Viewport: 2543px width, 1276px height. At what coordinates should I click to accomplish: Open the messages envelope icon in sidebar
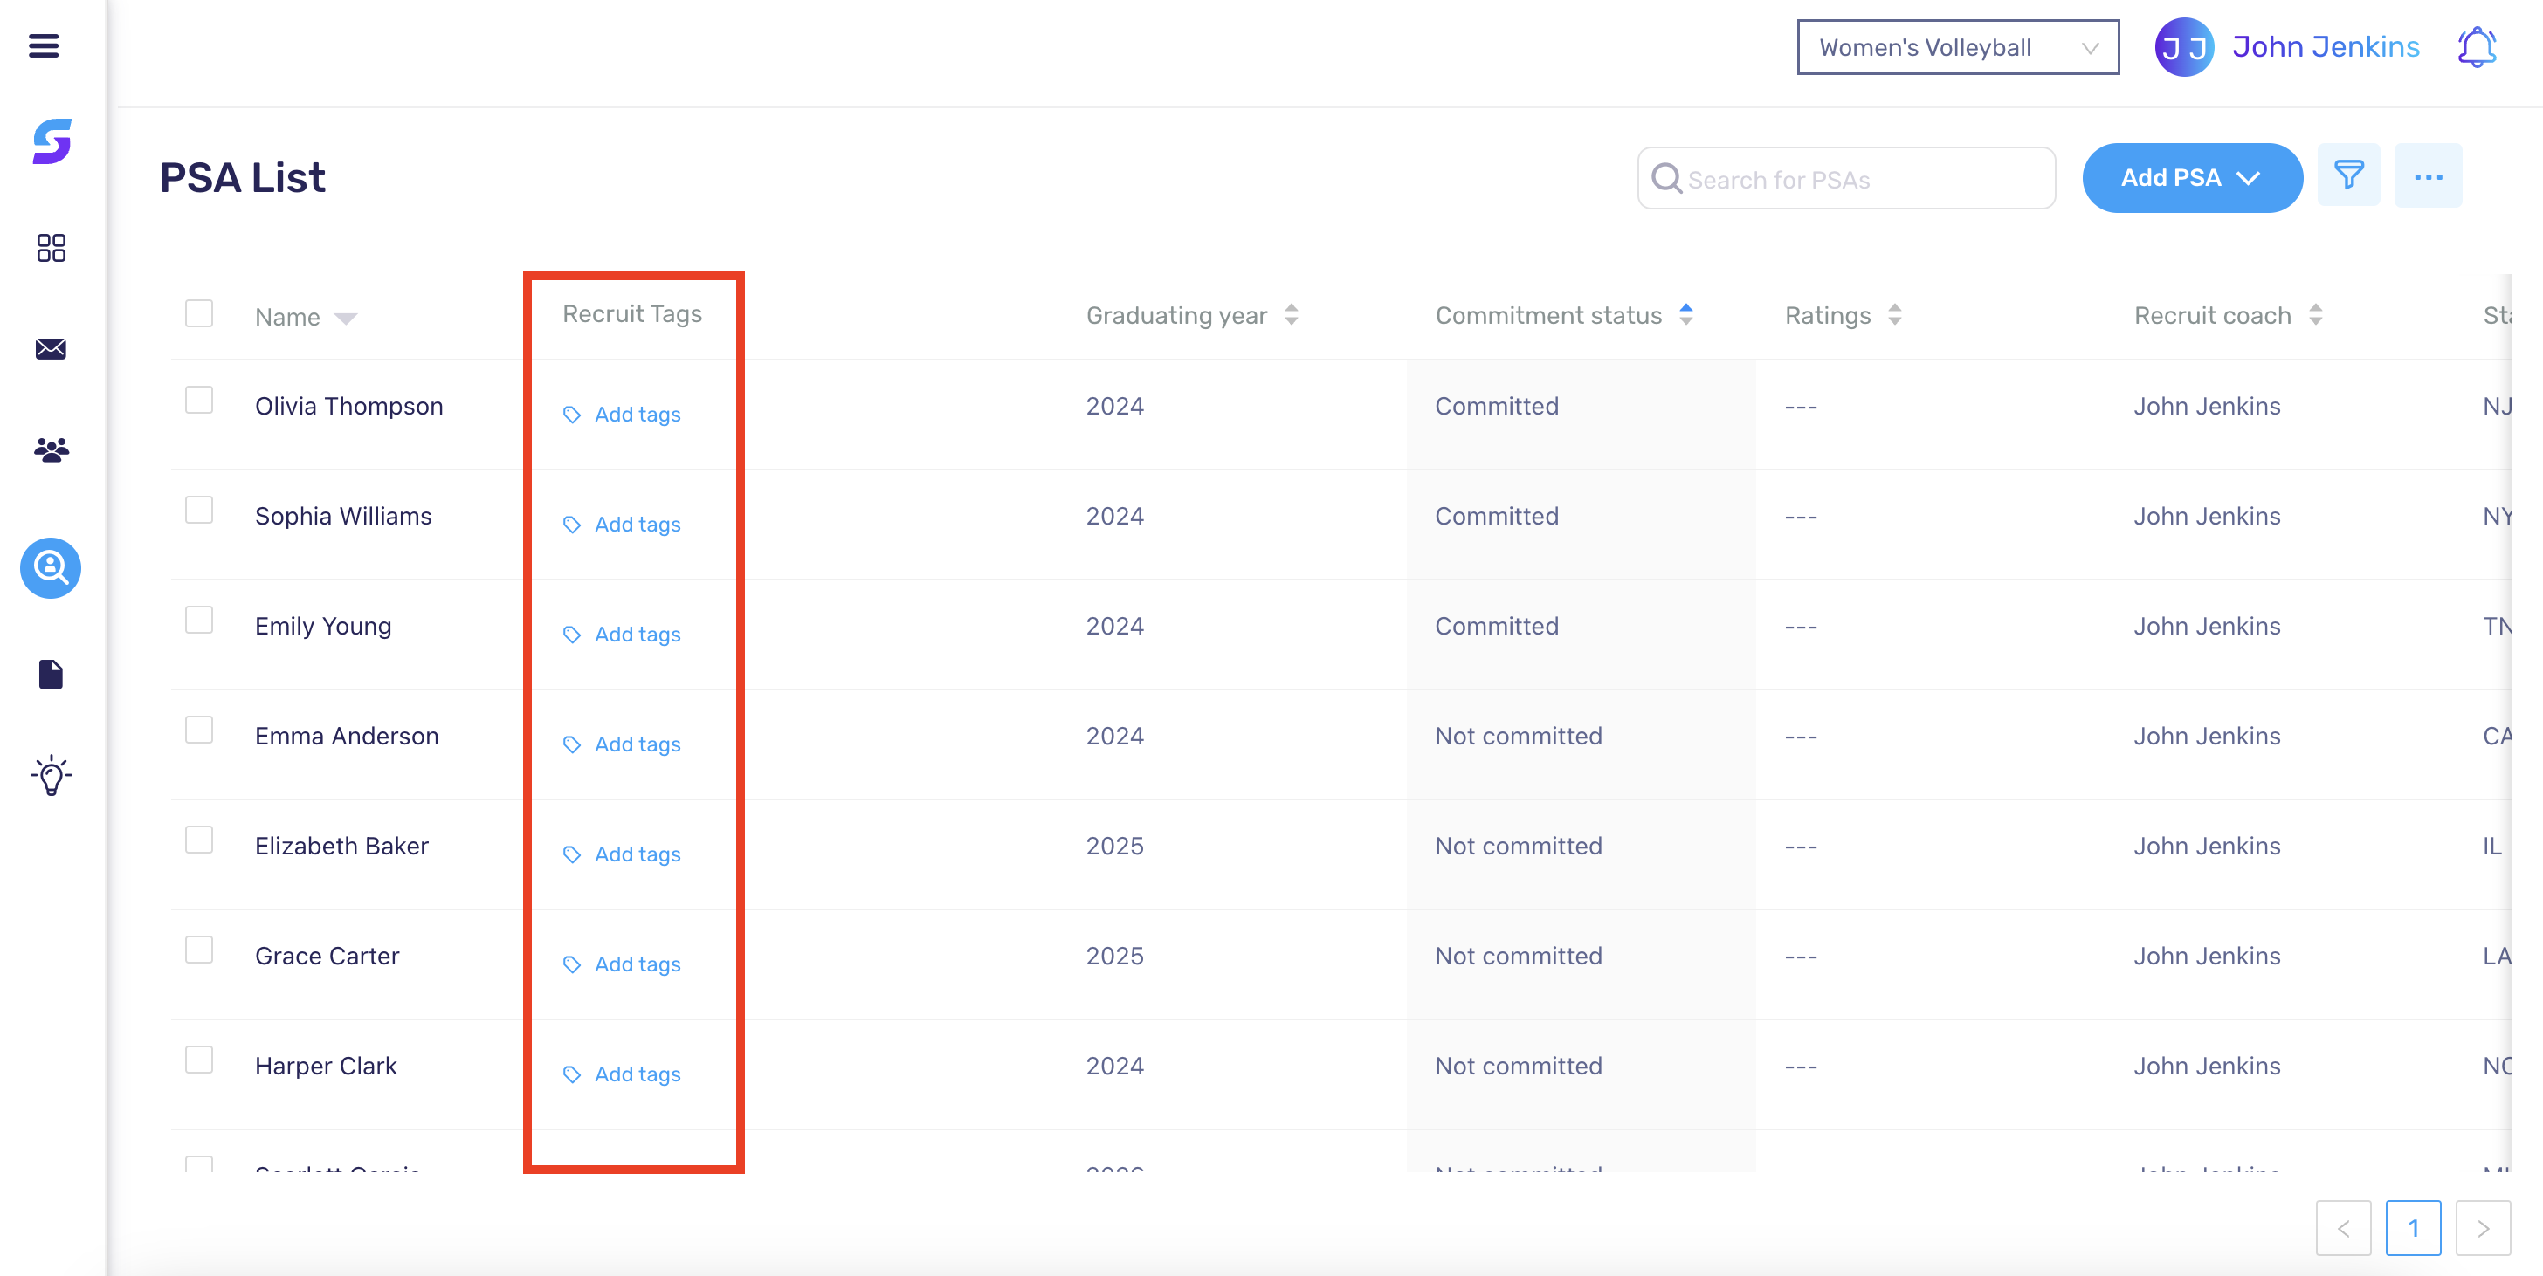click(51, 348)
